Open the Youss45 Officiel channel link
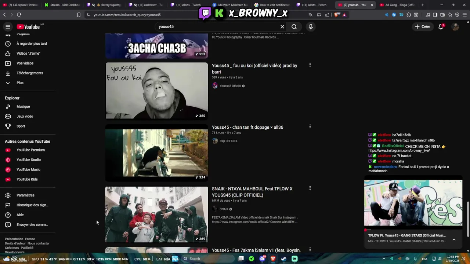This screenshot has height=264, width=470. (x=230, y=86)
